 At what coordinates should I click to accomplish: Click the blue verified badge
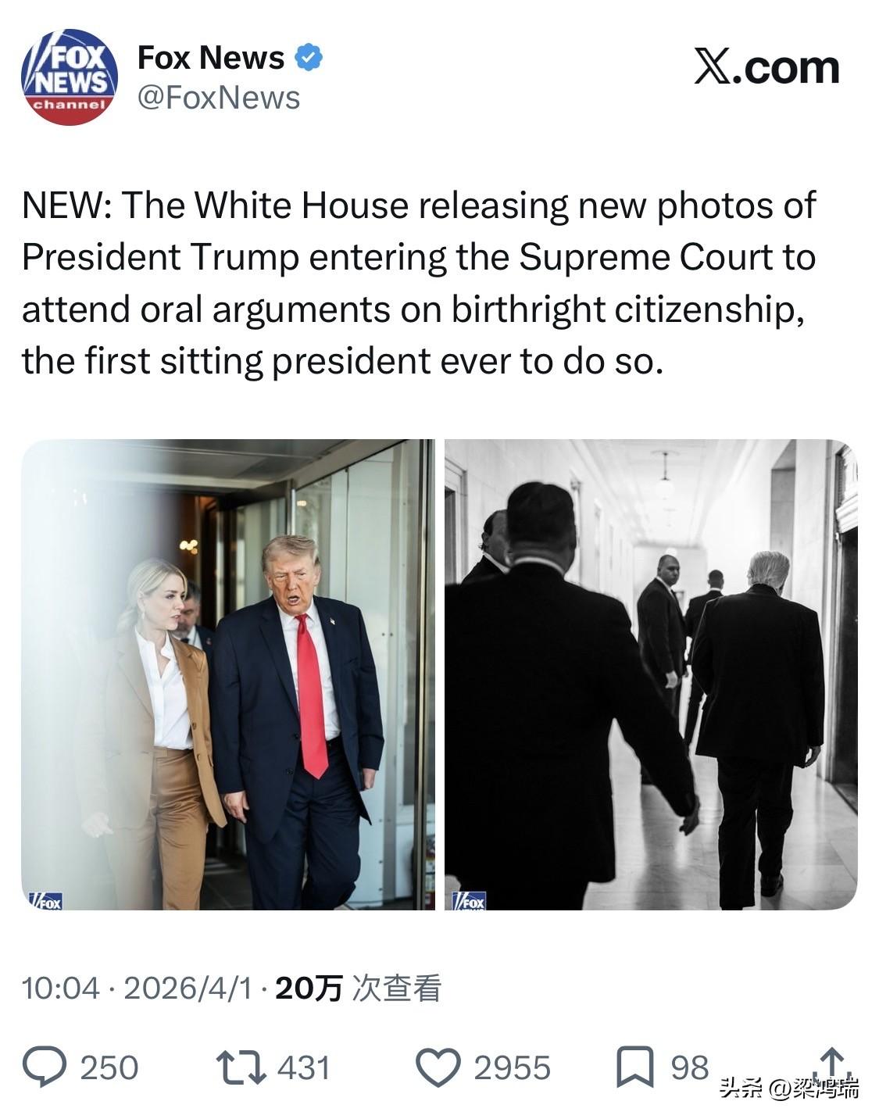[309, 57]
